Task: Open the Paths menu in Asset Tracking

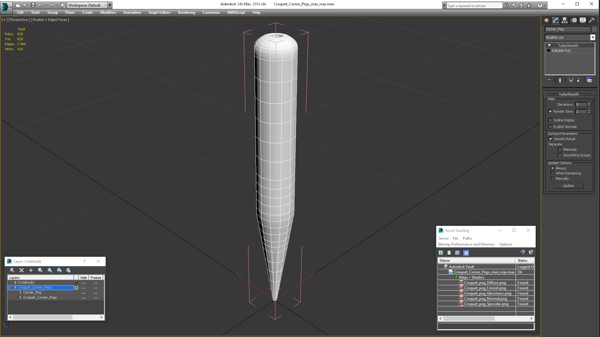Action: [x=467, y=238]
